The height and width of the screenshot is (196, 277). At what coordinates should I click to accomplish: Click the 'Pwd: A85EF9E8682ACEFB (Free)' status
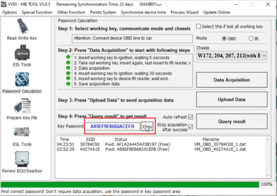tap(138, 149)
